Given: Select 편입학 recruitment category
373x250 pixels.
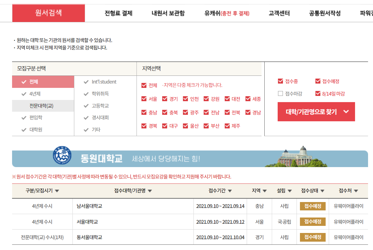Looking at the screenshot, I should coord(43,118).
